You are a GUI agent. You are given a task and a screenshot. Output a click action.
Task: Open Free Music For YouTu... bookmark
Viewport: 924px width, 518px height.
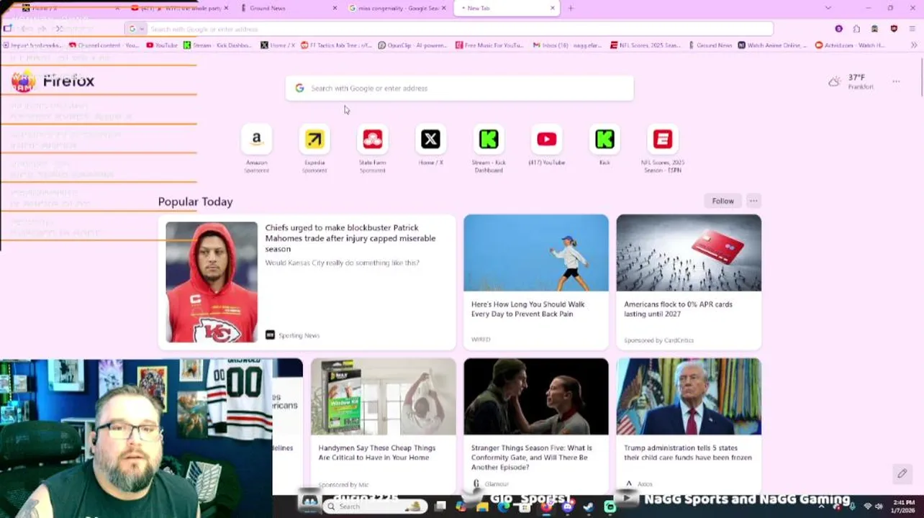pos(489,45)
